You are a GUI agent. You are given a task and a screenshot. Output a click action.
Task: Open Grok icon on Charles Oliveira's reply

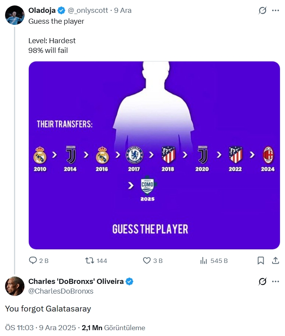(262, 282)
